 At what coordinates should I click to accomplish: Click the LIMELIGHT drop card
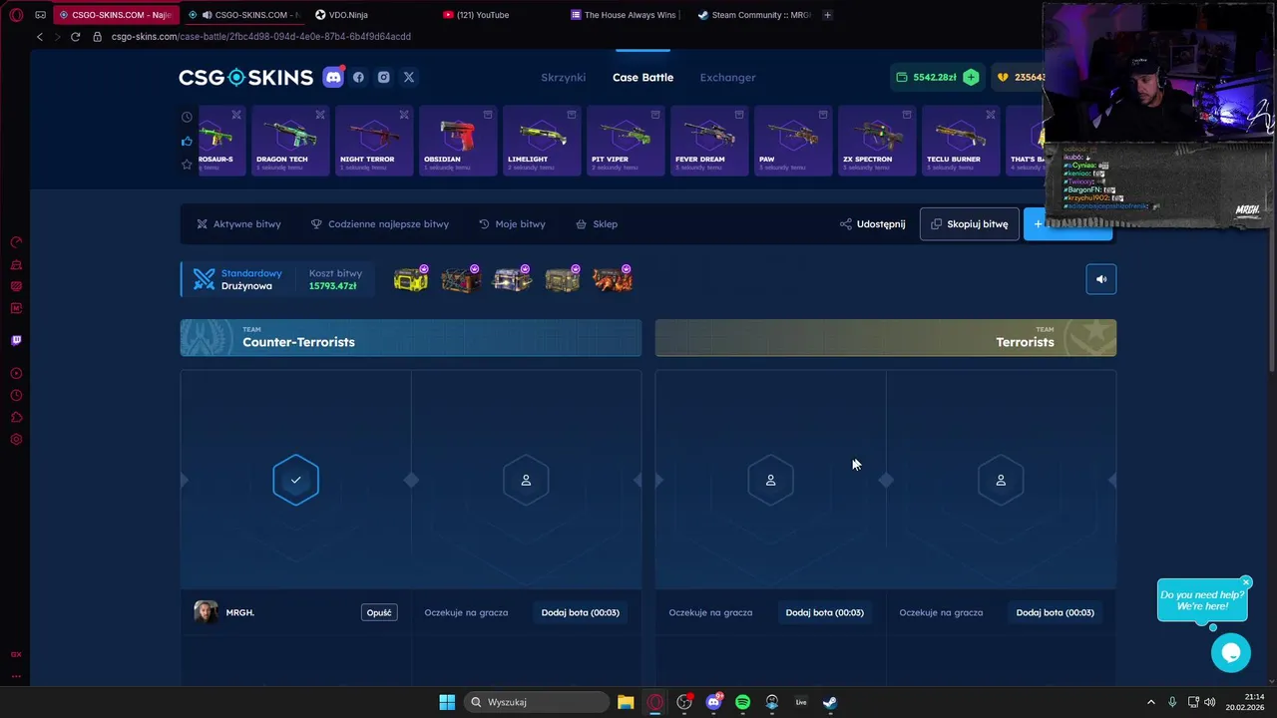tap(542, 141)
